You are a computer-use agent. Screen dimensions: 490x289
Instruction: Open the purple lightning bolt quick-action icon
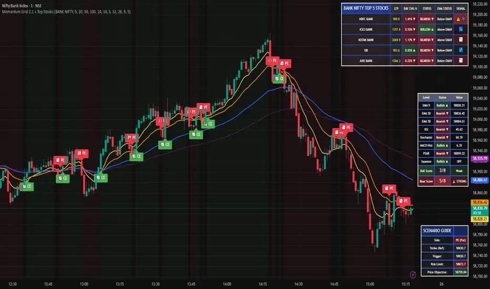pyautogui.click(x=413, y=275)
